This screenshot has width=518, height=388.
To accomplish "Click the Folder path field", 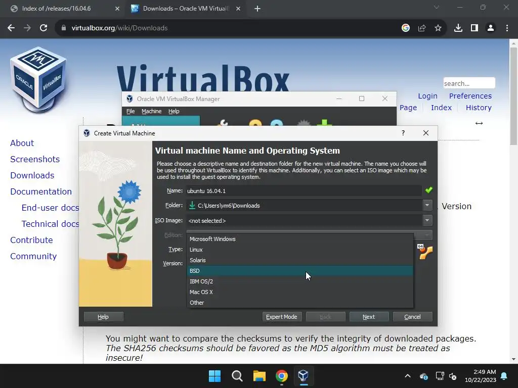I will (304, 205).
